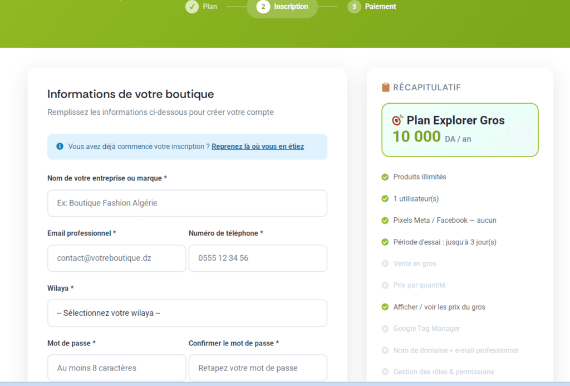Click the 'Informations de votre boutique' heading
This screenshot has height=386, width=570.
click(130, 94)
